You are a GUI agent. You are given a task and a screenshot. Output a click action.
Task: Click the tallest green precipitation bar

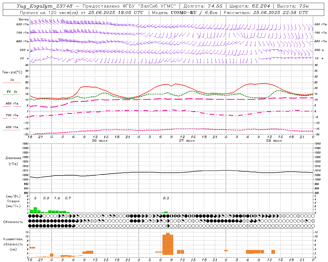click(x=35, y=210)
